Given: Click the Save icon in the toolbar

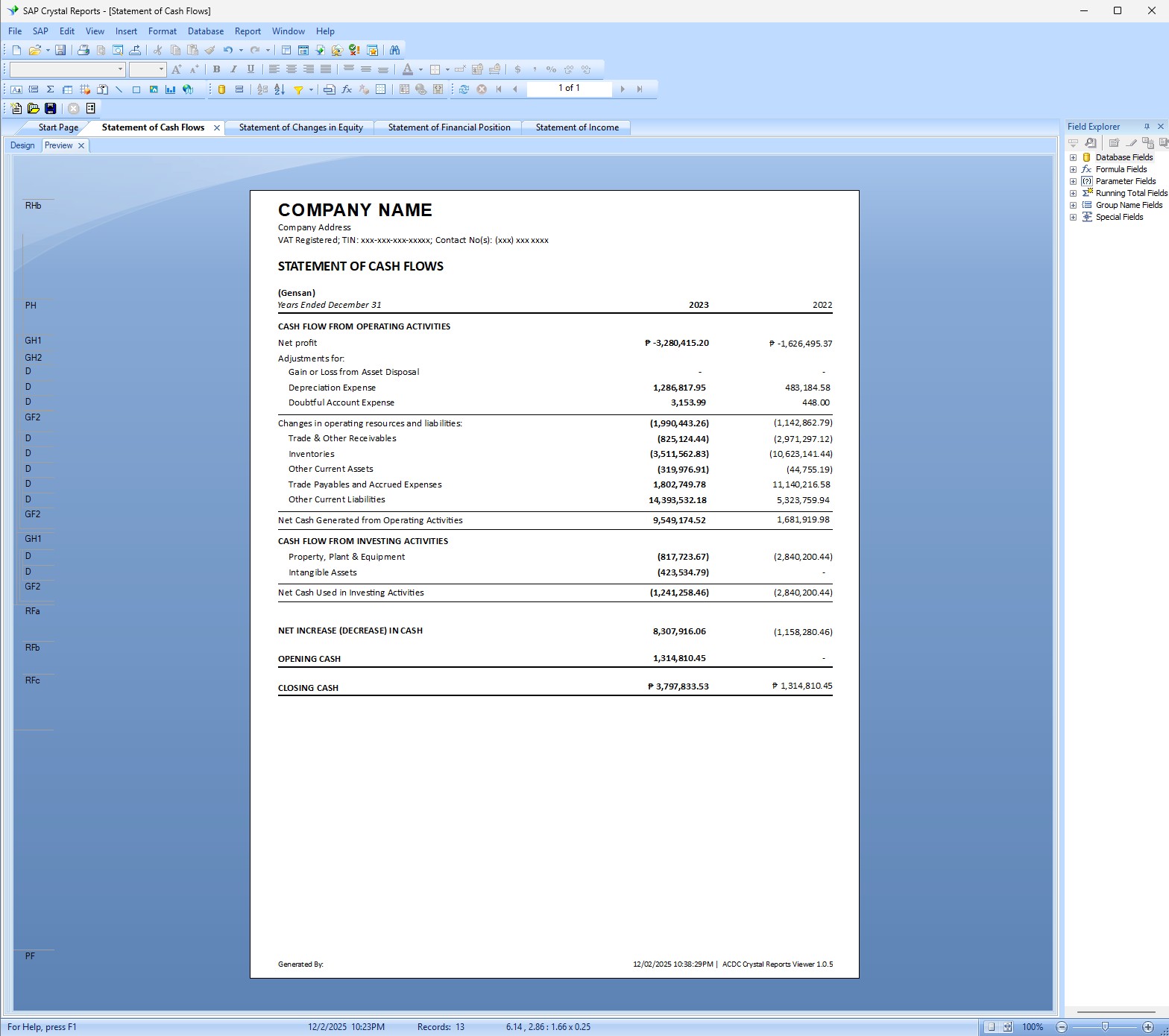Looking at the screenshot, I should coord(60,50).
